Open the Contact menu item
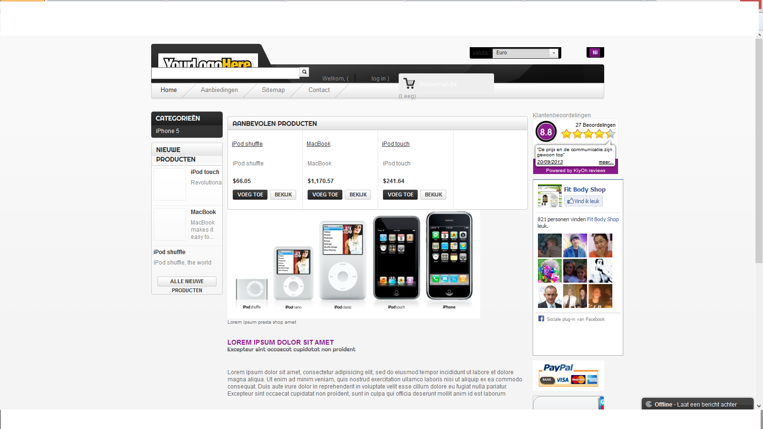763x429 pixels. tap(319, 90)
